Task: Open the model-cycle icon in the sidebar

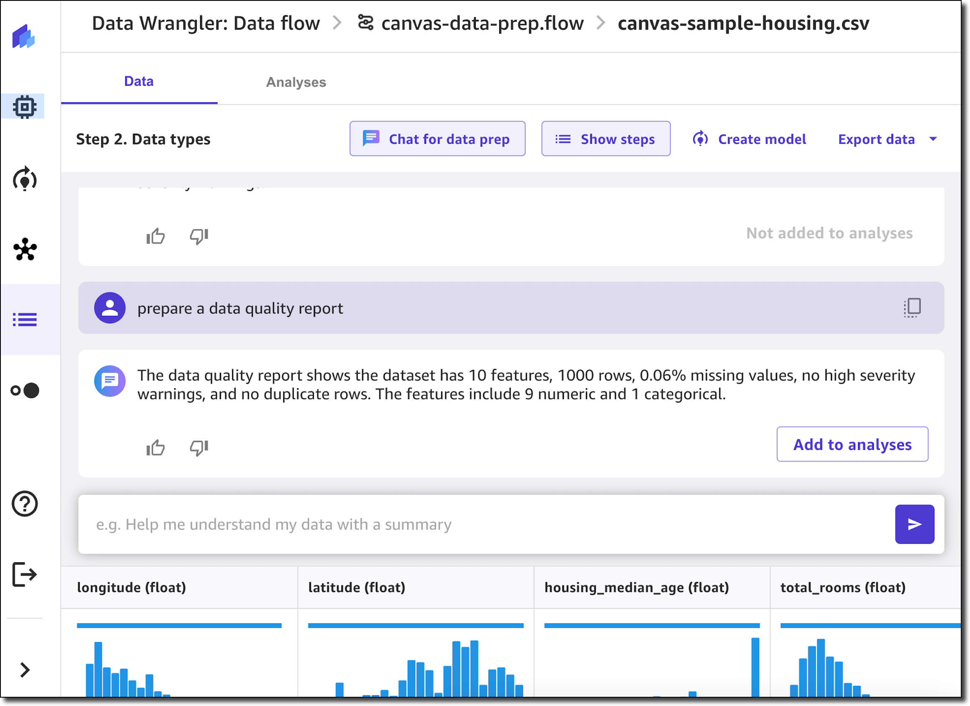Action: (x=24, y=179)
